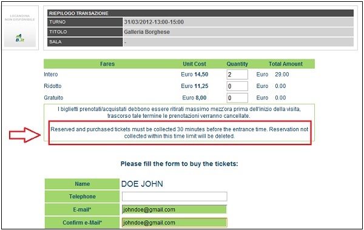Click the TITOLO label

coord(85,32)
